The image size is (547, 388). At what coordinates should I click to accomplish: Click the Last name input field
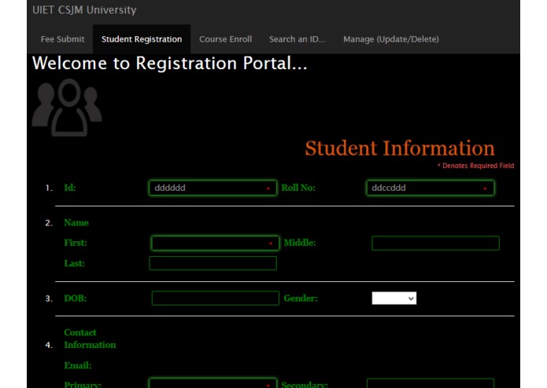pyautogui.click(x=213, y=263)
